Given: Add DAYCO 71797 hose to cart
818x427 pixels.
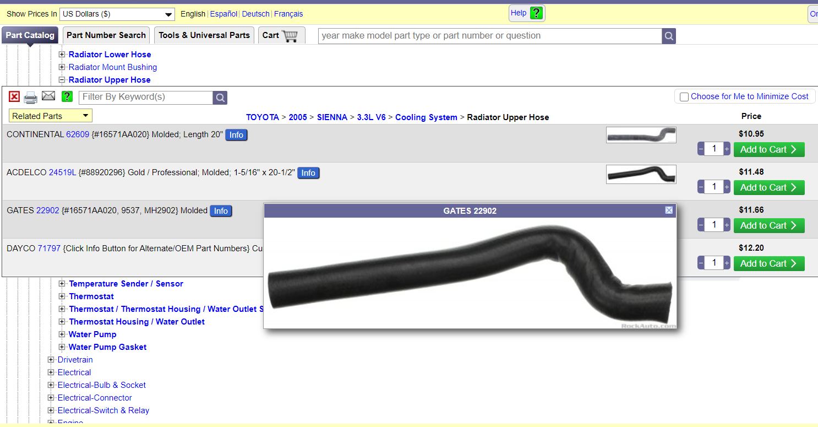Looking at the screenshot, I should (769, 263).
